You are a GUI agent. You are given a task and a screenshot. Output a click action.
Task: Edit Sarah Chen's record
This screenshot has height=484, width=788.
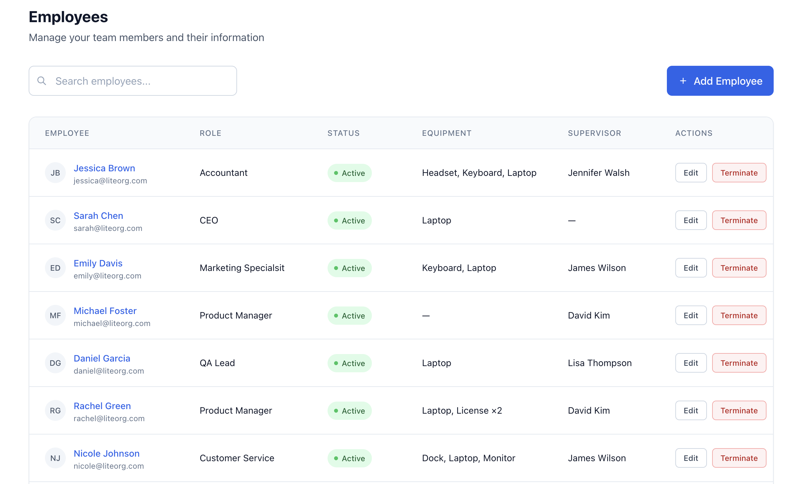(691, 220)
